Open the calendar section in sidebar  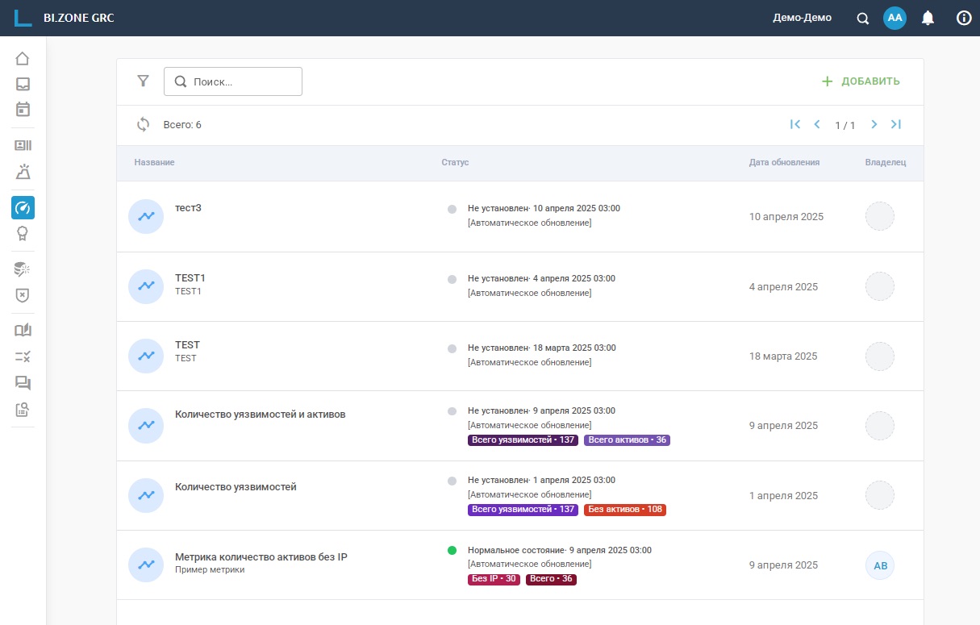pos(23,110)
